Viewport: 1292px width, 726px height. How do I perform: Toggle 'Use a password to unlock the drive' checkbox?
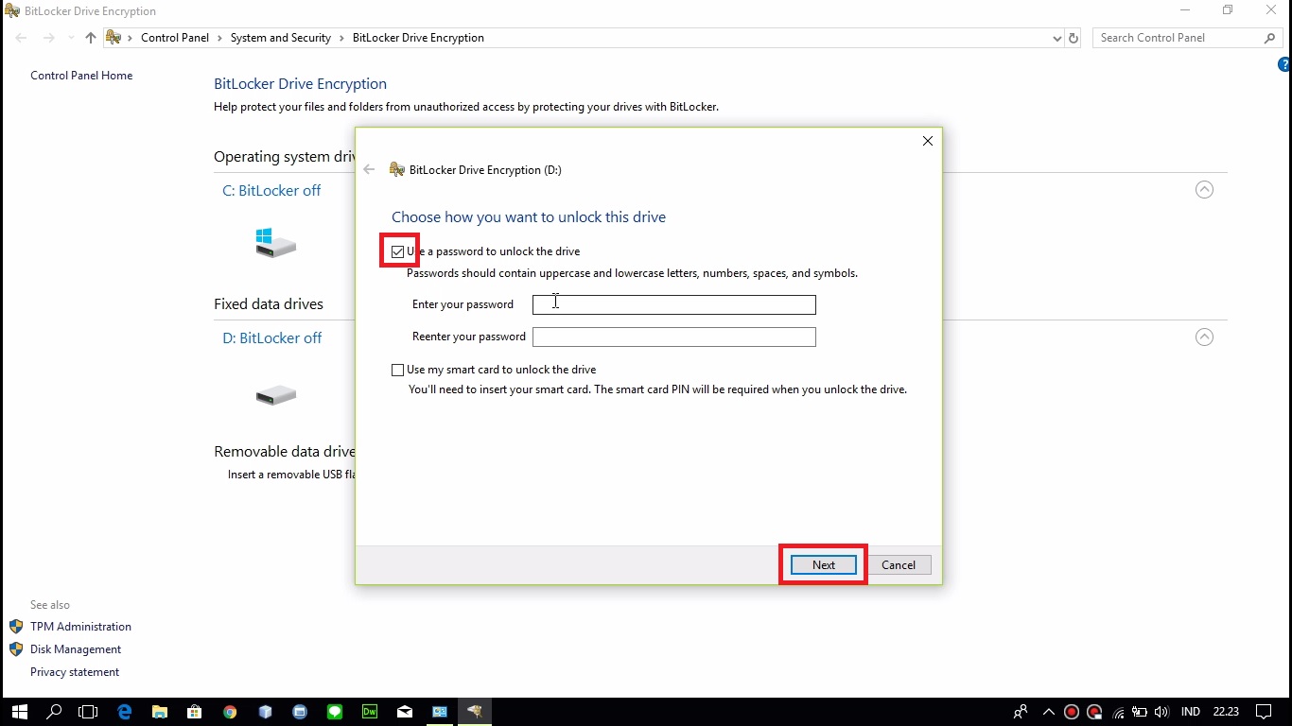pyautogui.click(x=397, y=251)
